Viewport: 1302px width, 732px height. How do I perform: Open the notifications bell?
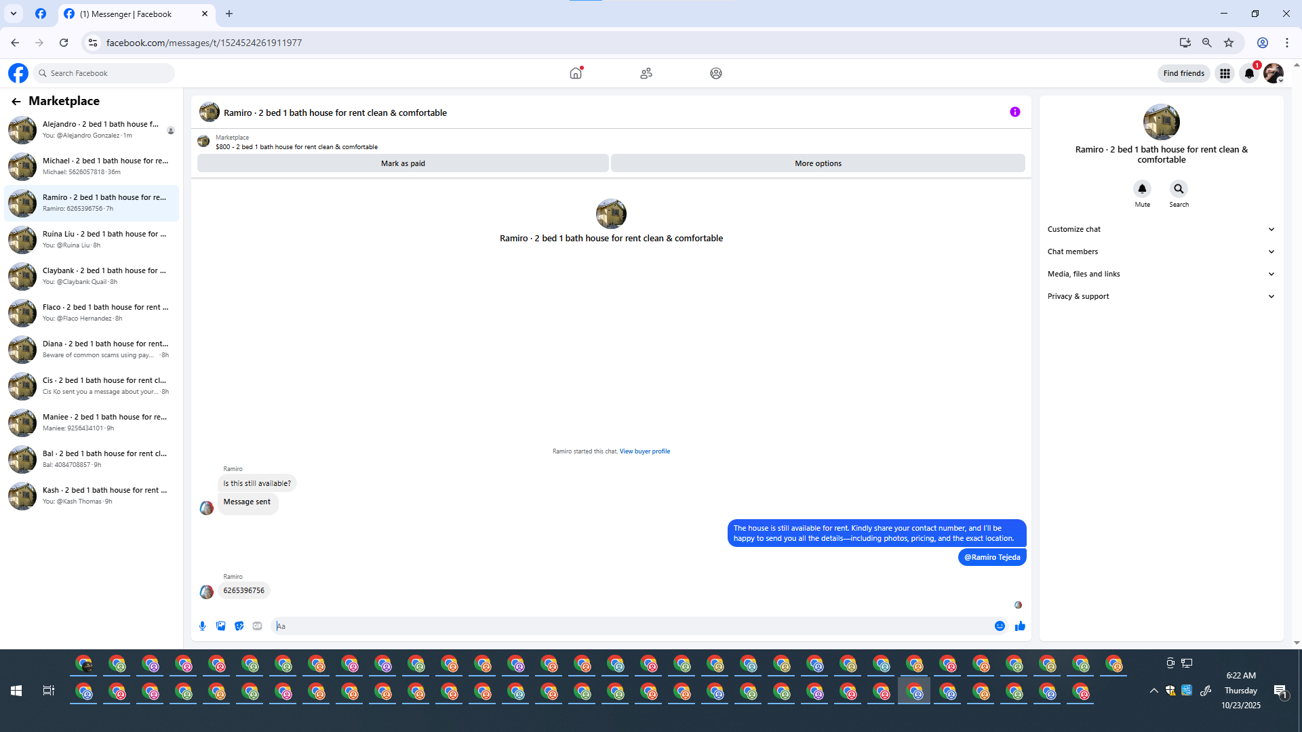point(1248,73)
